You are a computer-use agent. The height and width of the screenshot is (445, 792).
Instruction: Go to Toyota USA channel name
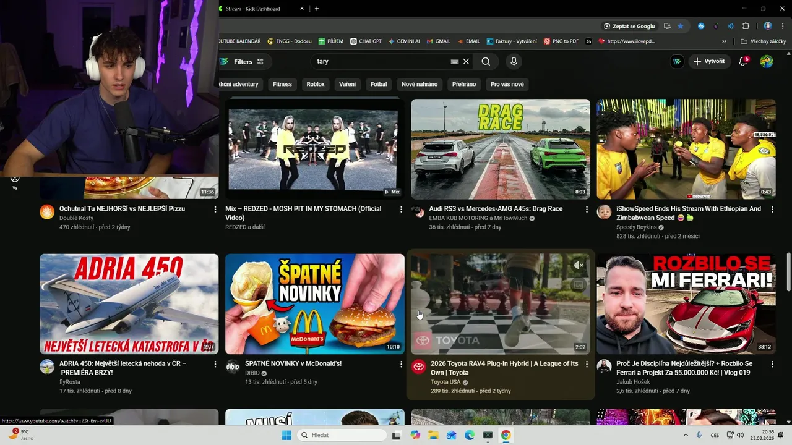[445, 382]
